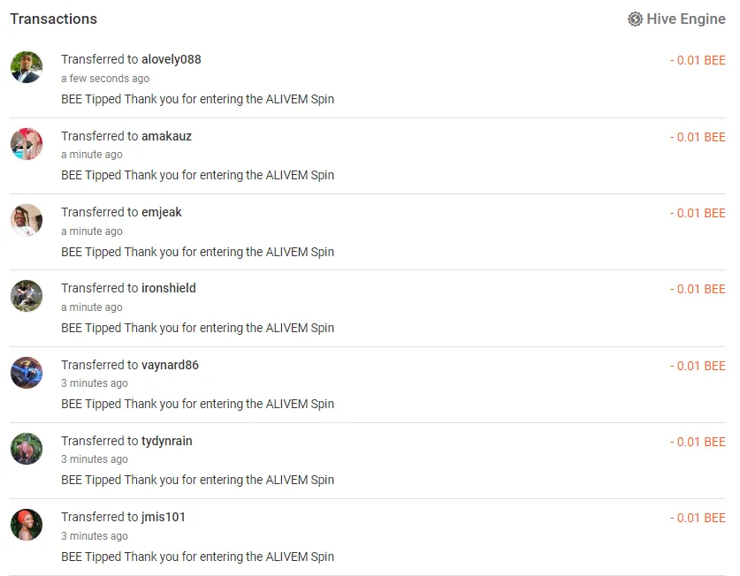
Task: Go to emjeak's account link
Action: pyautogui.click(x=162, y=212)
